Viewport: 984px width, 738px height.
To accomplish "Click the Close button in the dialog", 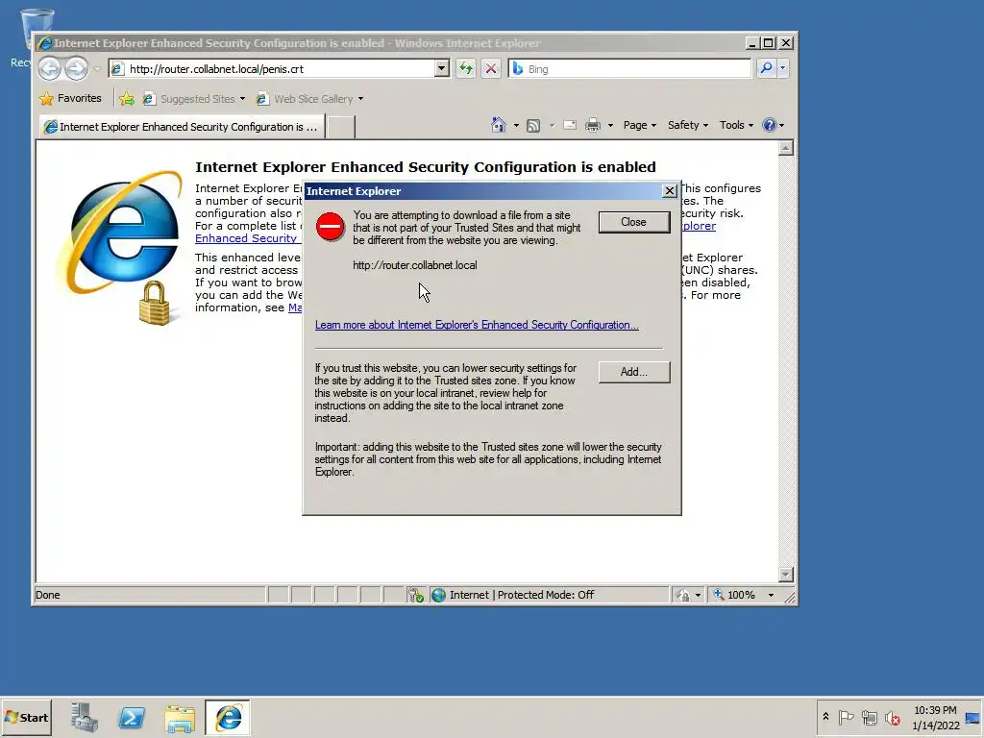I will tap(634, 222).
